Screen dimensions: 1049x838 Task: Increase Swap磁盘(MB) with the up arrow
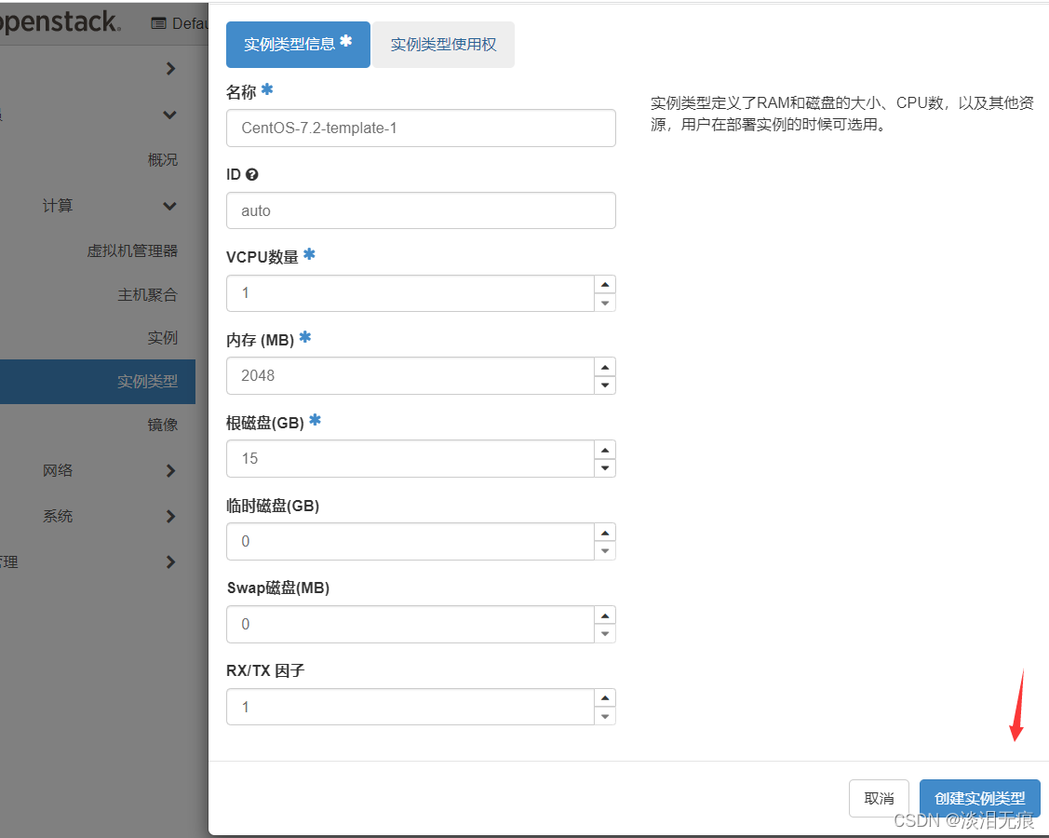coord(606,615)
